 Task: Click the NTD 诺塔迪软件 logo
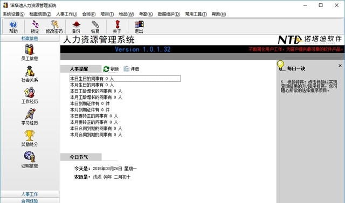tap(310, 39)
